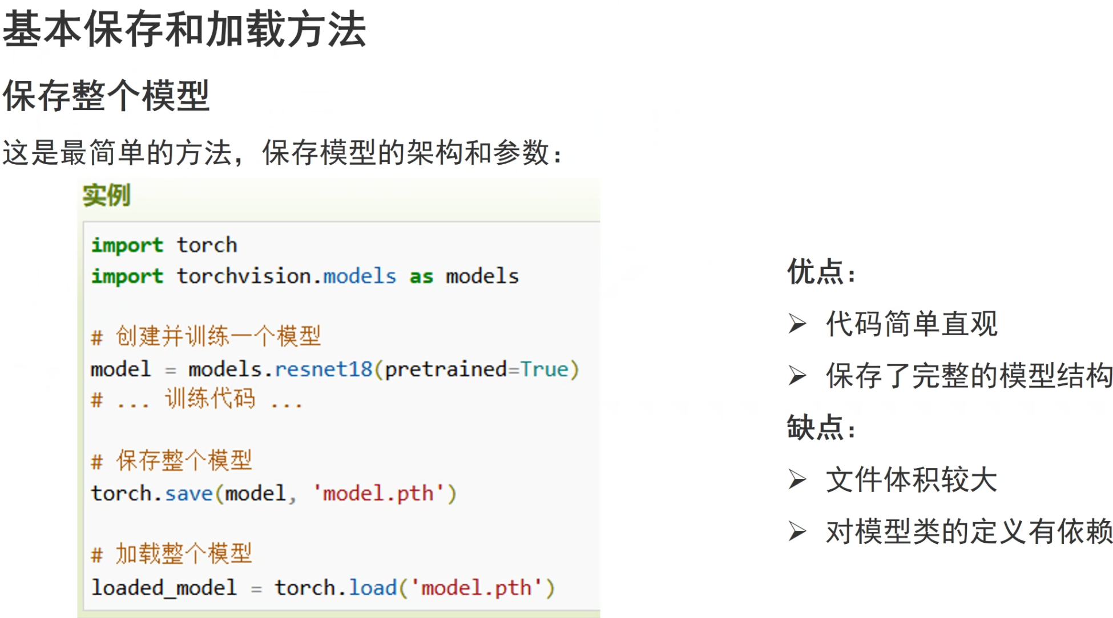Click the text 文件体积较大

[x=912, y=479]
